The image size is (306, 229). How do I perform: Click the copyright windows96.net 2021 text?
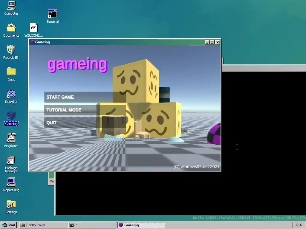coord(197,167)
